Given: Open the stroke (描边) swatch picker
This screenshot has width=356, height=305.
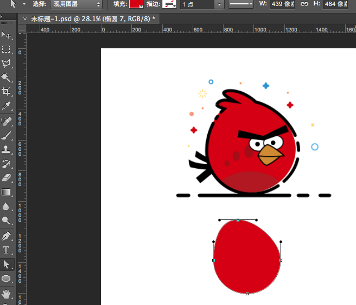Looking at the screenshot, I should [x=169, y=4].
